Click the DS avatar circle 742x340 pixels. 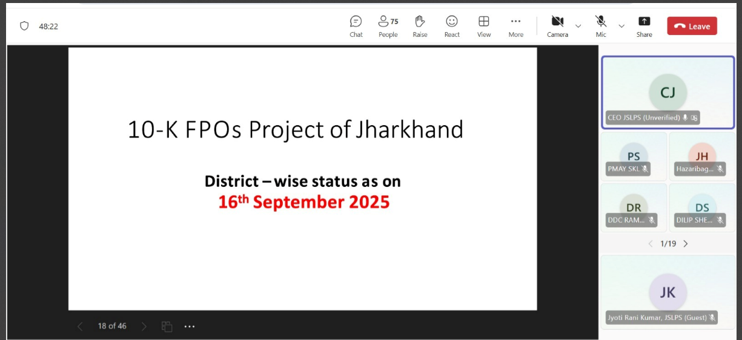701,207
